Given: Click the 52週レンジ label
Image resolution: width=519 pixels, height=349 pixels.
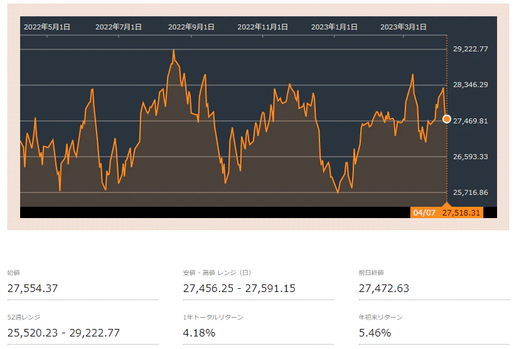Looking at the screenshot, I should pyautogui.click(x=24, y=318).
